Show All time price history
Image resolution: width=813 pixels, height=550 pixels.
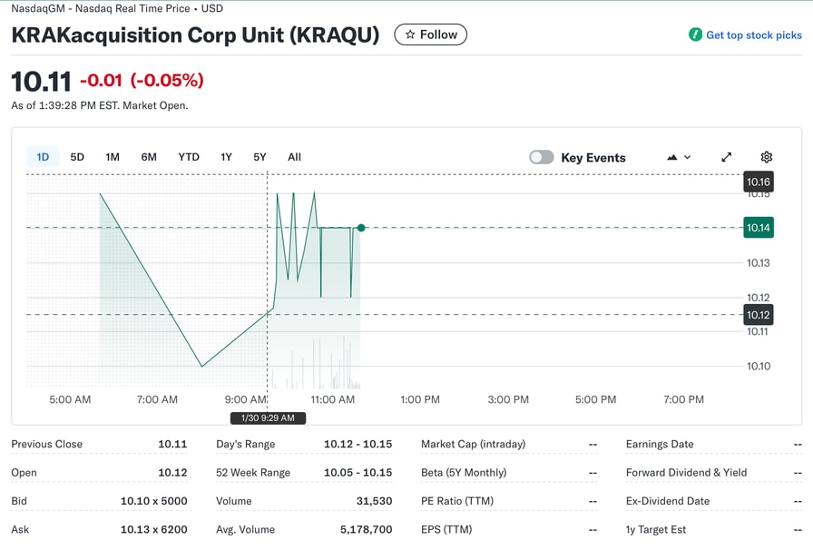click(x=294, y=157)
